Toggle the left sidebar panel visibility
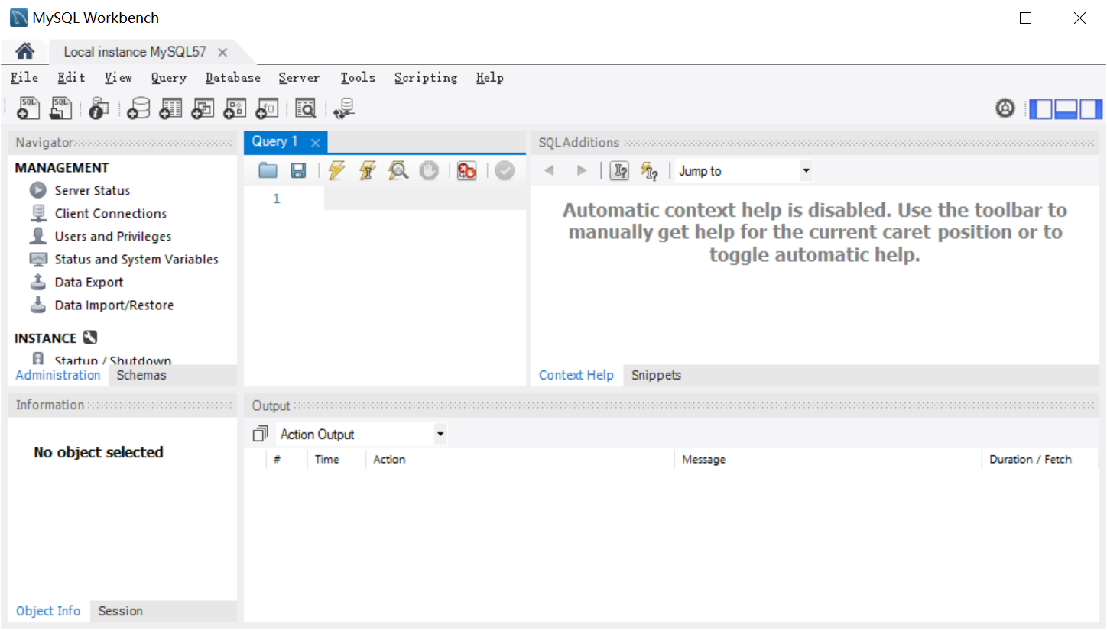 click(1040, 109)
